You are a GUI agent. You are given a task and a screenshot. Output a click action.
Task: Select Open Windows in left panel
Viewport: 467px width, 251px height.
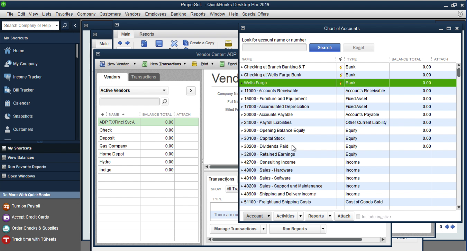(21, 176)
